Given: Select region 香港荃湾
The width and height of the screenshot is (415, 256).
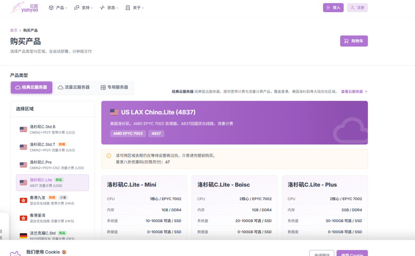Looking at the screenshot, I should (x=52, y=218).
